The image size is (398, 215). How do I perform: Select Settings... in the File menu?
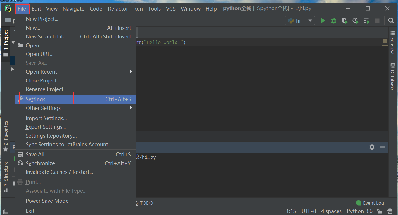click(75, 99)
